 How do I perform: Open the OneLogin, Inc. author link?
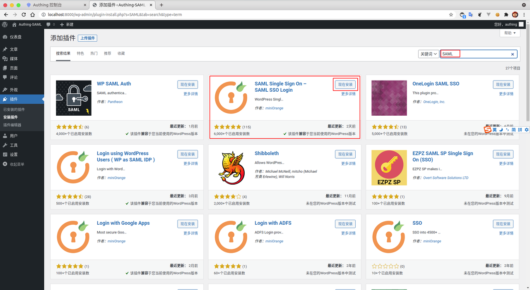[x=434, y=102]
